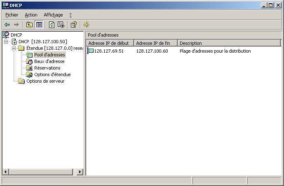This screenshot has height=186, width=284.
Task: Select DHCP [128.127.100.50] server label
Action: (43, 42)
